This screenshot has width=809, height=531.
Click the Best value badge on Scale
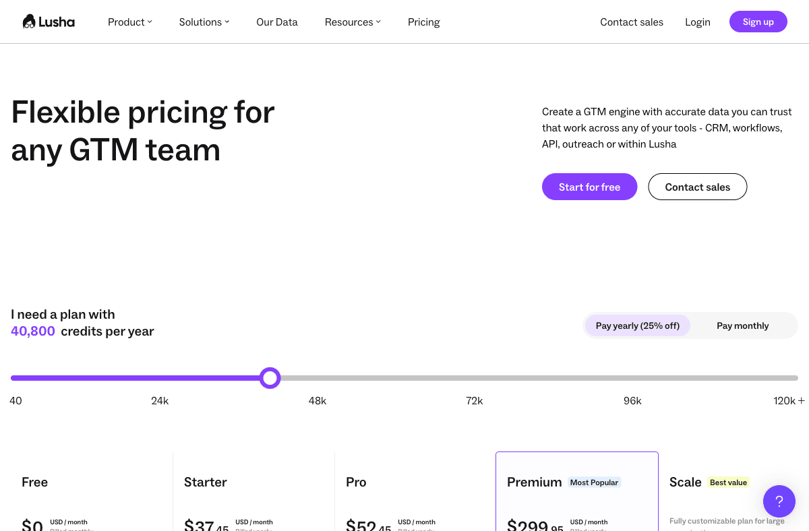point(728,482)
